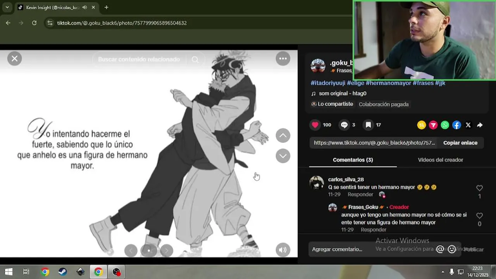The width and height of the screenshot is (496, 279).
Task: Reply to carlos_silva_28's comment with Responder
Action: [360, 195]
